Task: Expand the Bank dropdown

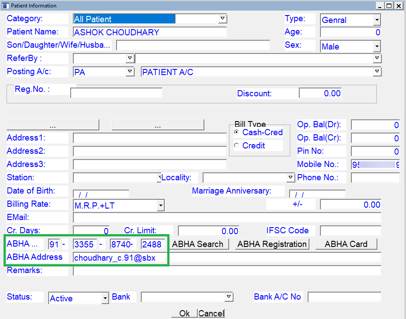Action: coord(229,296)
